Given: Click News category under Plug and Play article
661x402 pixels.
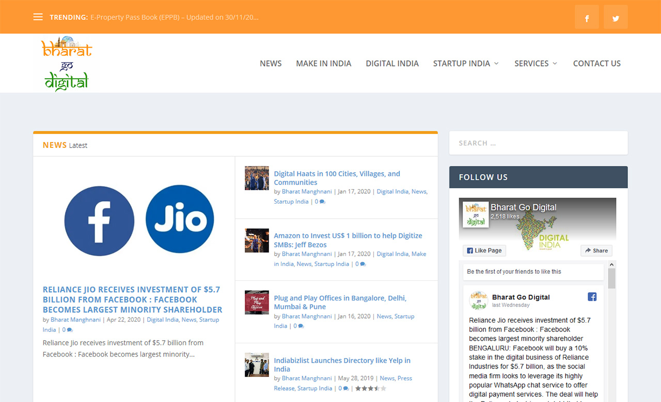Looking at the screenshot, I should click(384, 316).
